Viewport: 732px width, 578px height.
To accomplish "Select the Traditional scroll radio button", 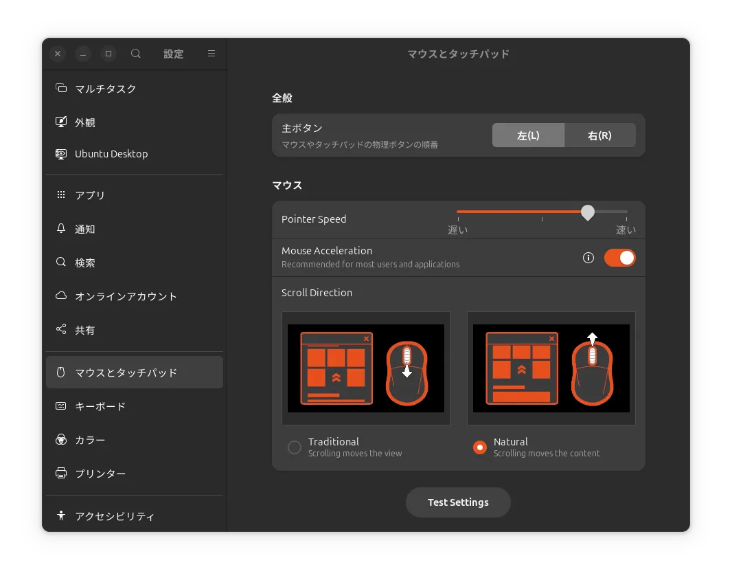I will pyautogui.click(x=295, y=447).
